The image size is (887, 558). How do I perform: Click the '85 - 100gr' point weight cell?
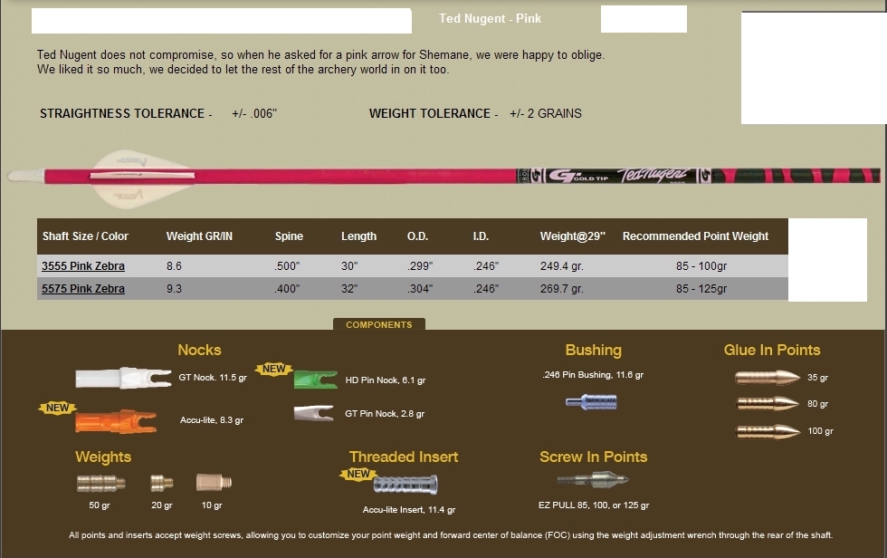point(701,266)
